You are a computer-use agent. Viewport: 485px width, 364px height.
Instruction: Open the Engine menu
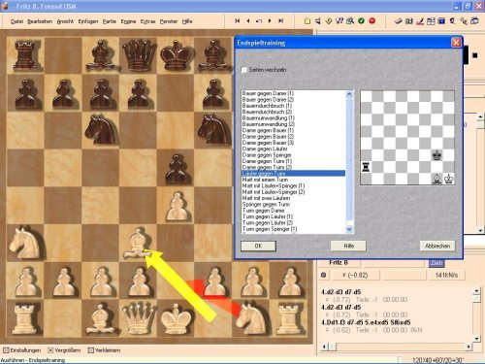(x=128, y=21)
